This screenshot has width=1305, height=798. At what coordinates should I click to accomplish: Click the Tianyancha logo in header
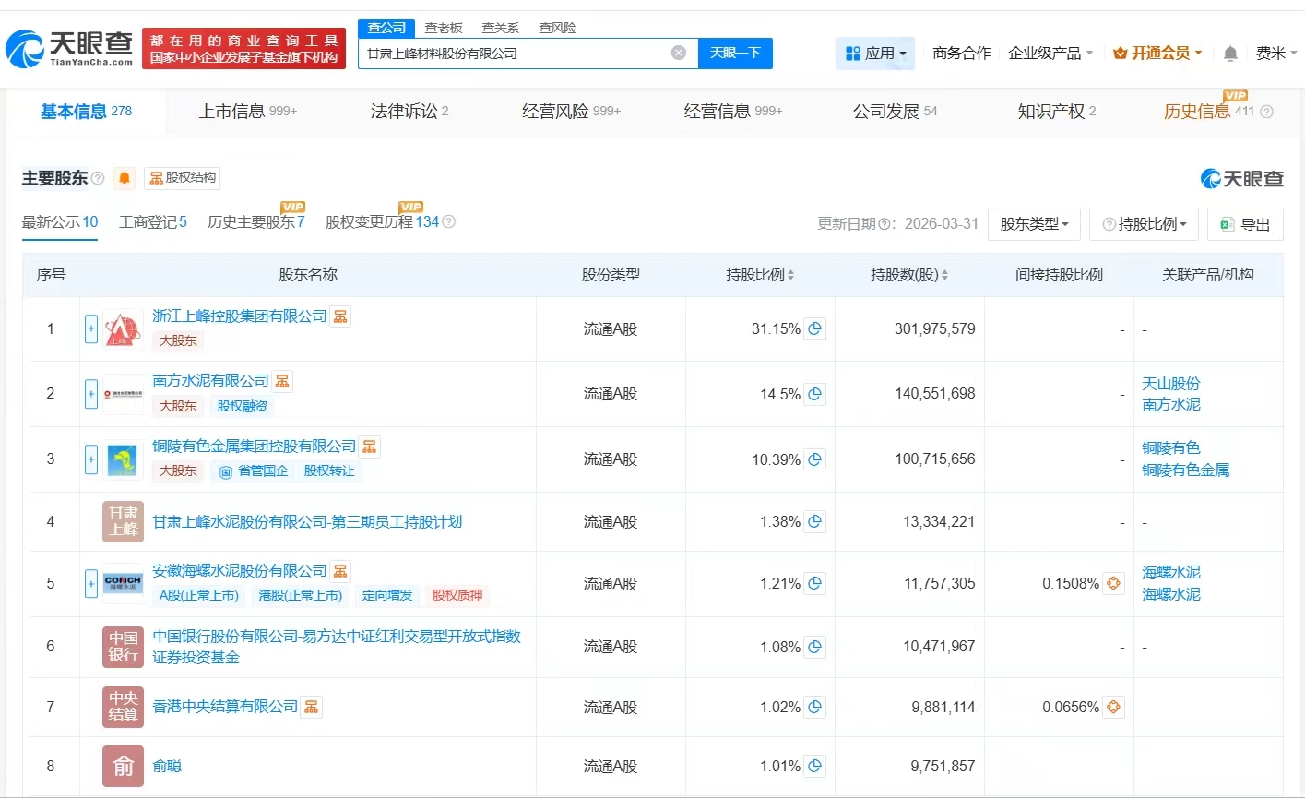coord(70,49)
